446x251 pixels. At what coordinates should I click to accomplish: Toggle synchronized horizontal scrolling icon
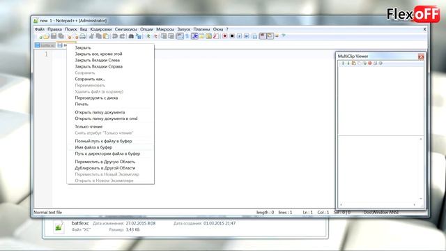click(171, 36)
